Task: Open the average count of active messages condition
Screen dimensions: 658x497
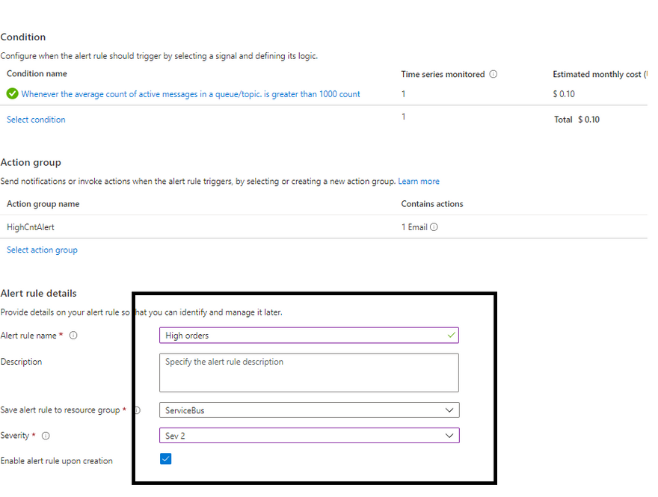Action: click(x=191, y=94)
